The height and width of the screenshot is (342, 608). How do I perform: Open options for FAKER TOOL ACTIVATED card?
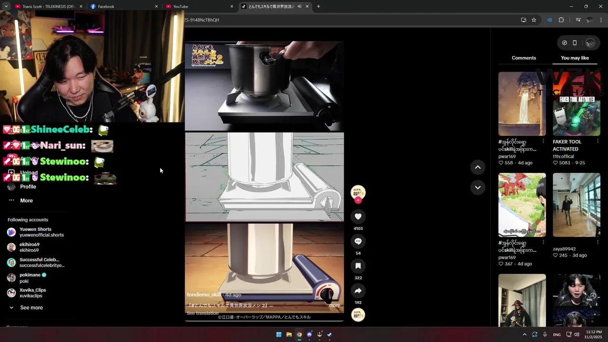(x=598, y=141)
